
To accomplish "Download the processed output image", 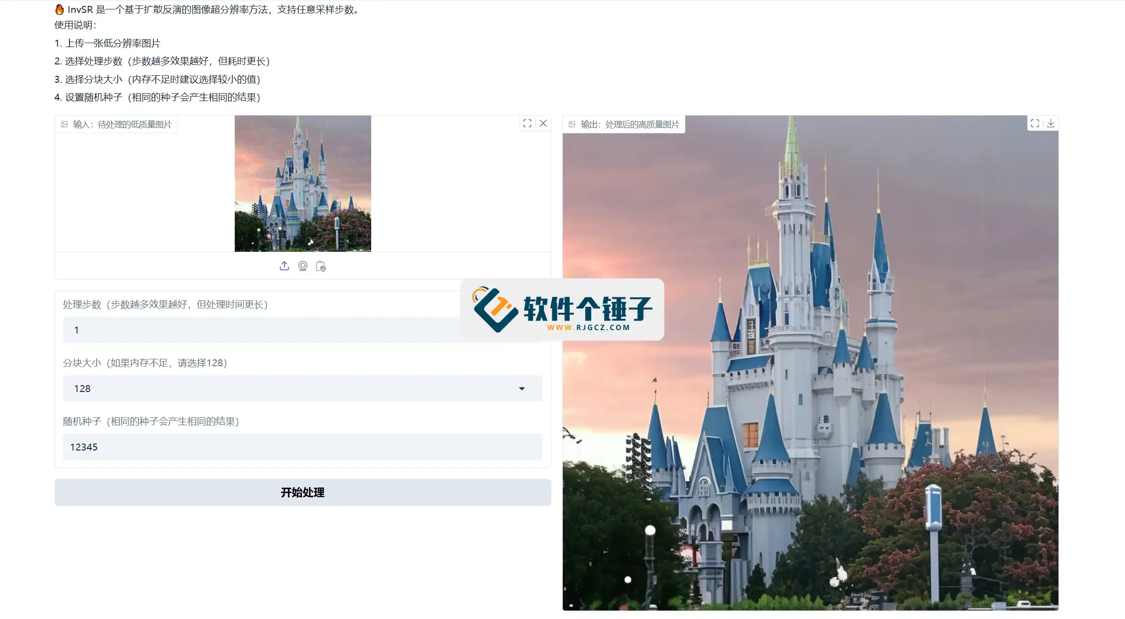I will coord(1051,123).
